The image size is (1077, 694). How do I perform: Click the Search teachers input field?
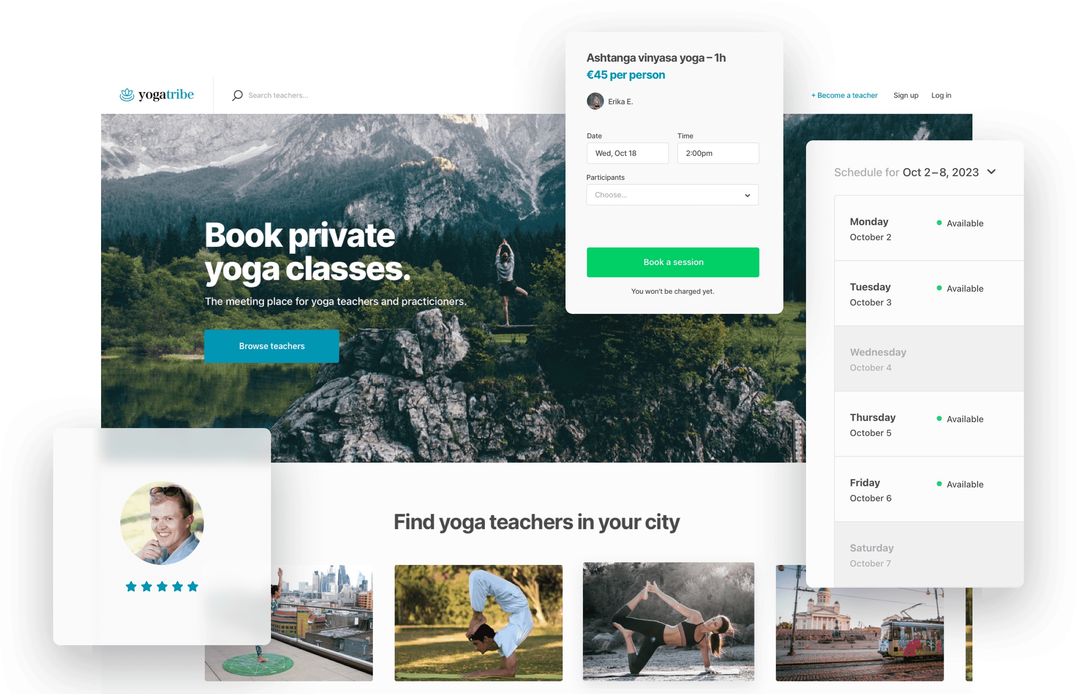pyautogui.click(x=306, y=95)
